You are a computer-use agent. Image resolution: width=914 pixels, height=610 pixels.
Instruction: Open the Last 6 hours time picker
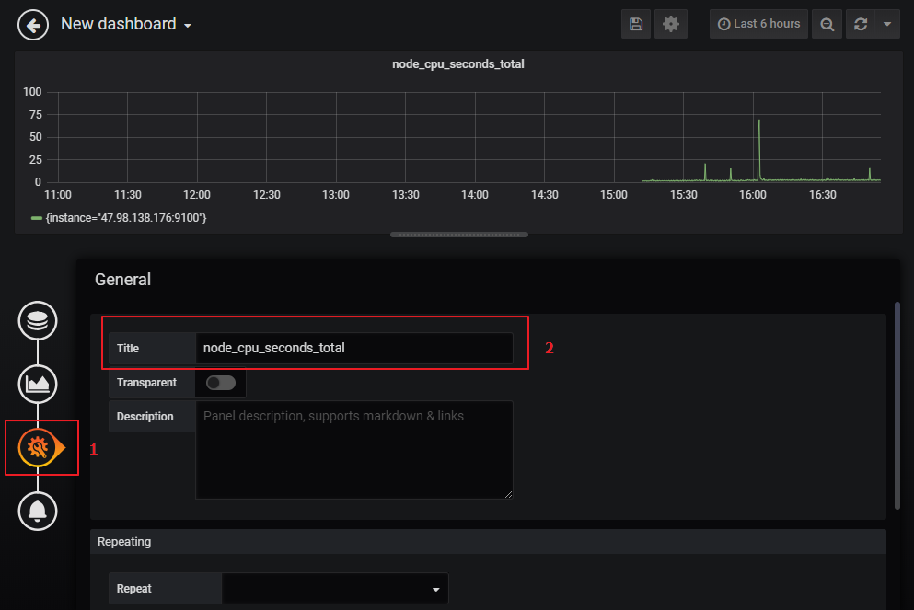coord(758,24)
